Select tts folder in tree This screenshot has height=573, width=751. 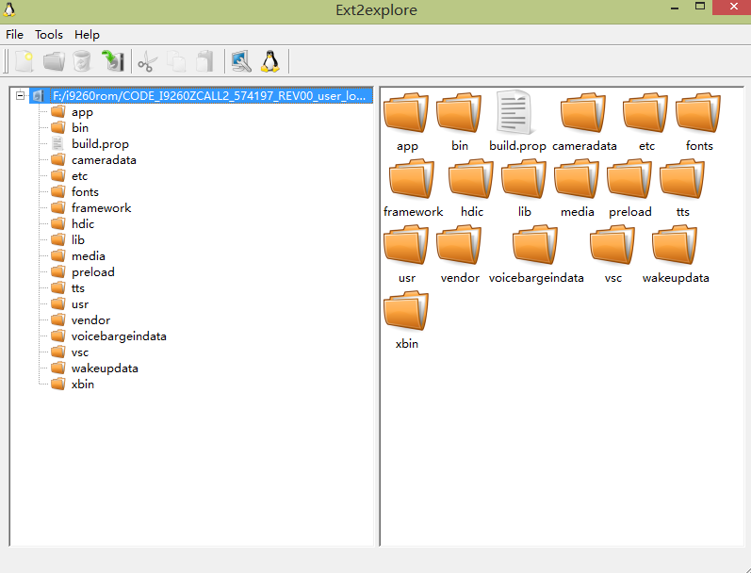[68, 288]
